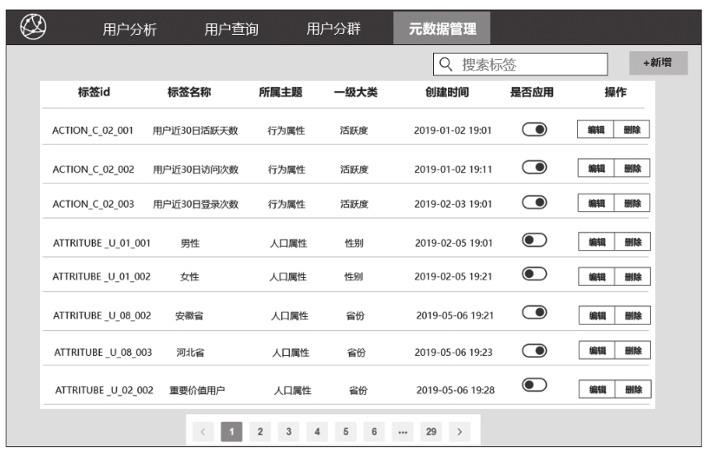Viewport: 710px width, 455px height.
Task: Click the globe logo icon
Action: 33,27
